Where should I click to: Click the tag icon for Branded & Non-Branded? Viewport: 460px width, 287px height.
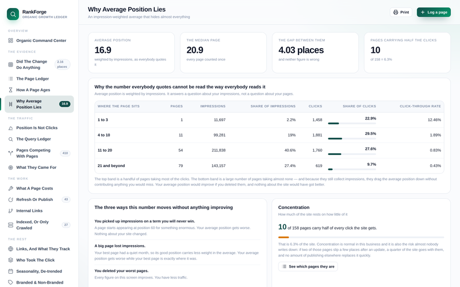tap(10, 282)
